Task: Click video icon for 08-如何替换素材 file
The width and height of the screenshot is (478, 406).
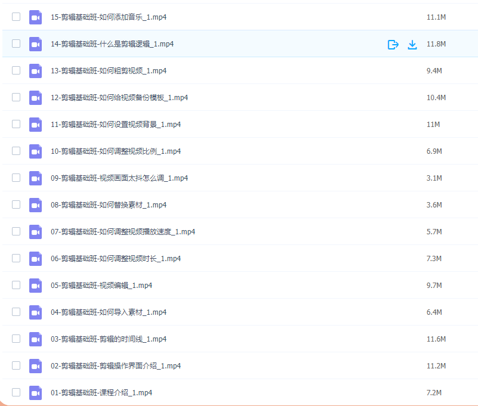Action: 35,205
